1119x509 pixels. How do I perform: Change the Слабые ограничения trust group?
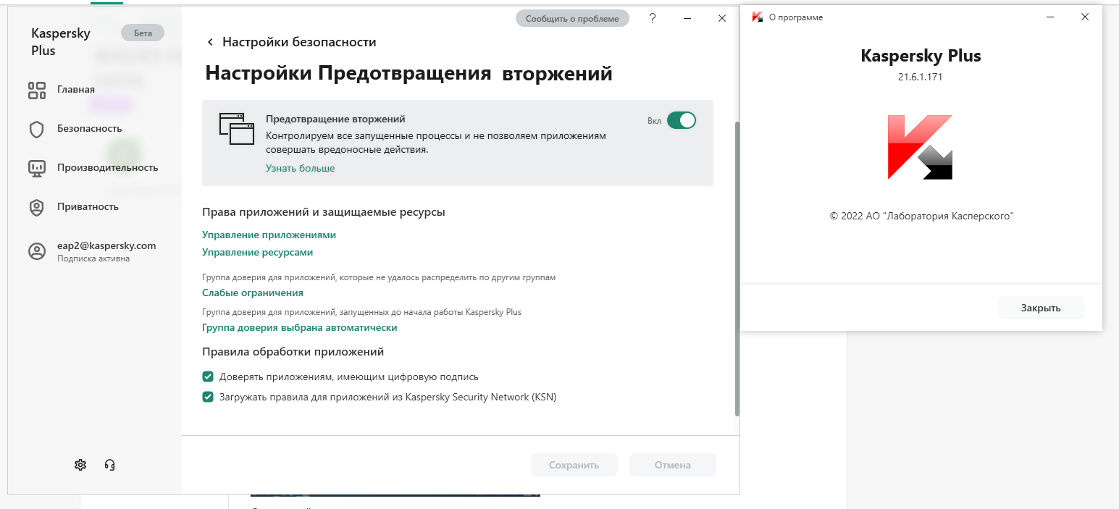[252, 293]
